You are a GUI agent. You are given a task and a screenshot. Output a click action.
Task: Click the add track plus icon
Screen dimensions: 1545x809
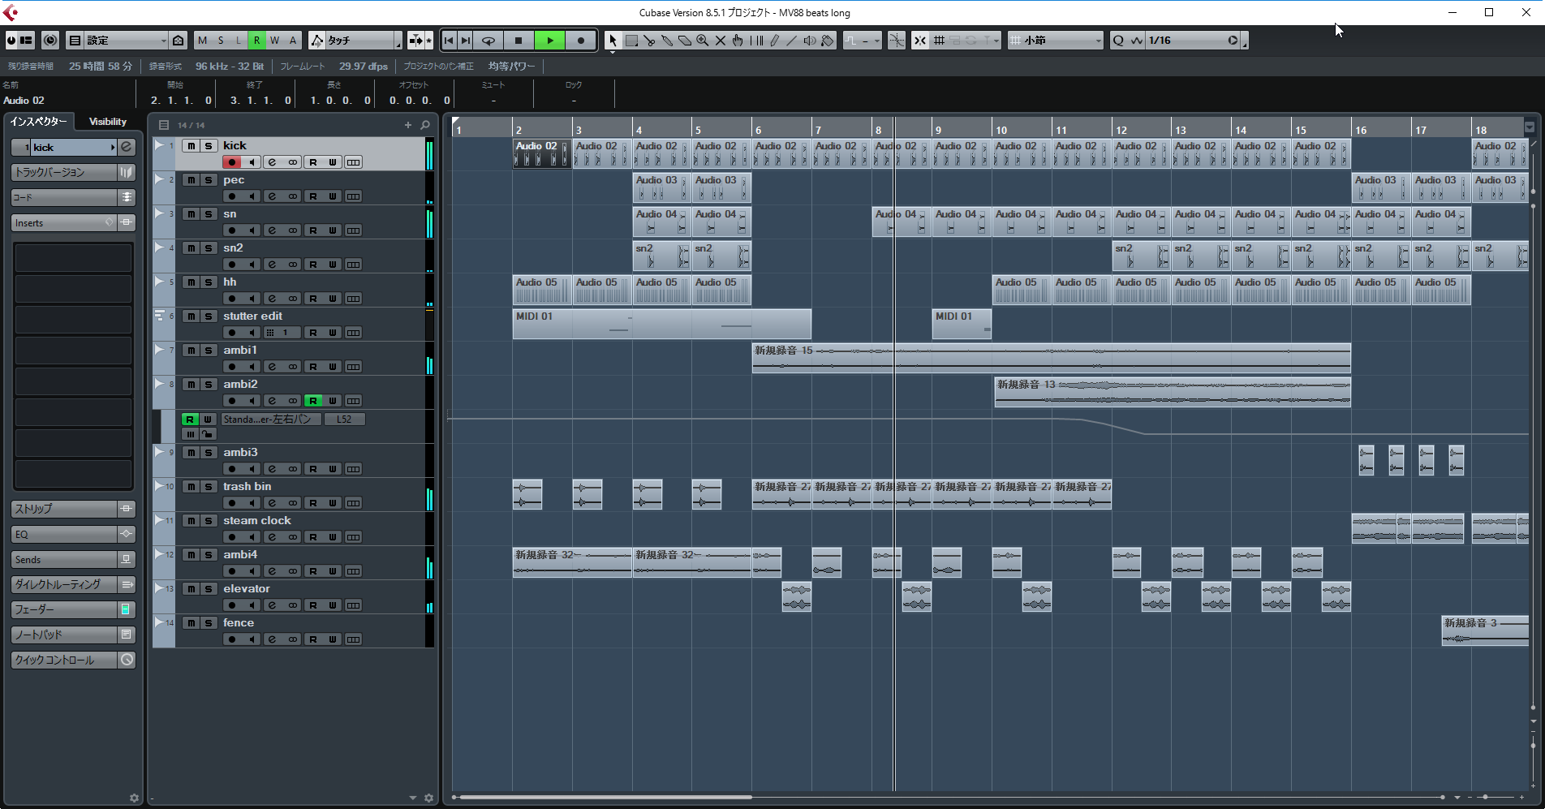(x=408, y=125)
